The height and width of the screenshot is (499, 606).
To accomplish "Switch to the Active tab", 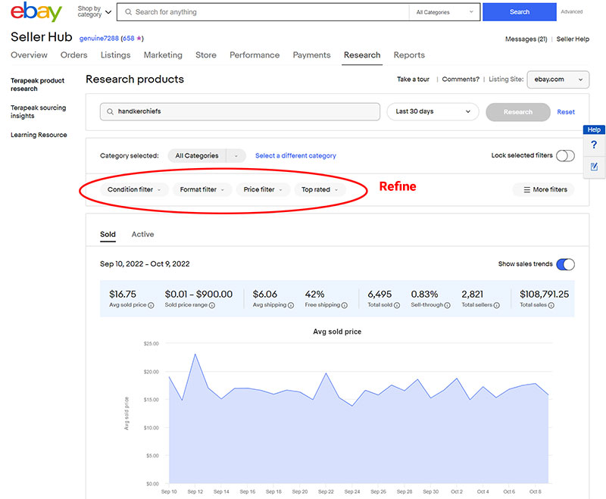I will click(x=142, y=235).
